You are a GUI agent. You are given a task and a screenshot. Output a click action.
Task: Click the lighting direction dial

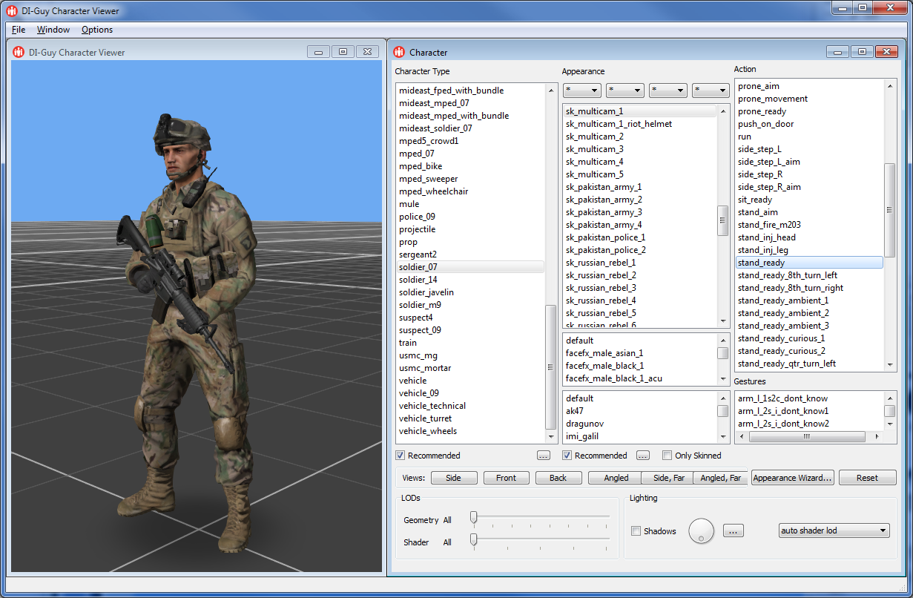point(701,530)
